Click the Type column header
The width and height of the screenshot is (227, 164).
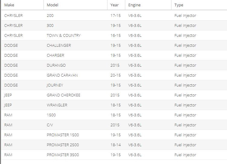coord(199,5)
